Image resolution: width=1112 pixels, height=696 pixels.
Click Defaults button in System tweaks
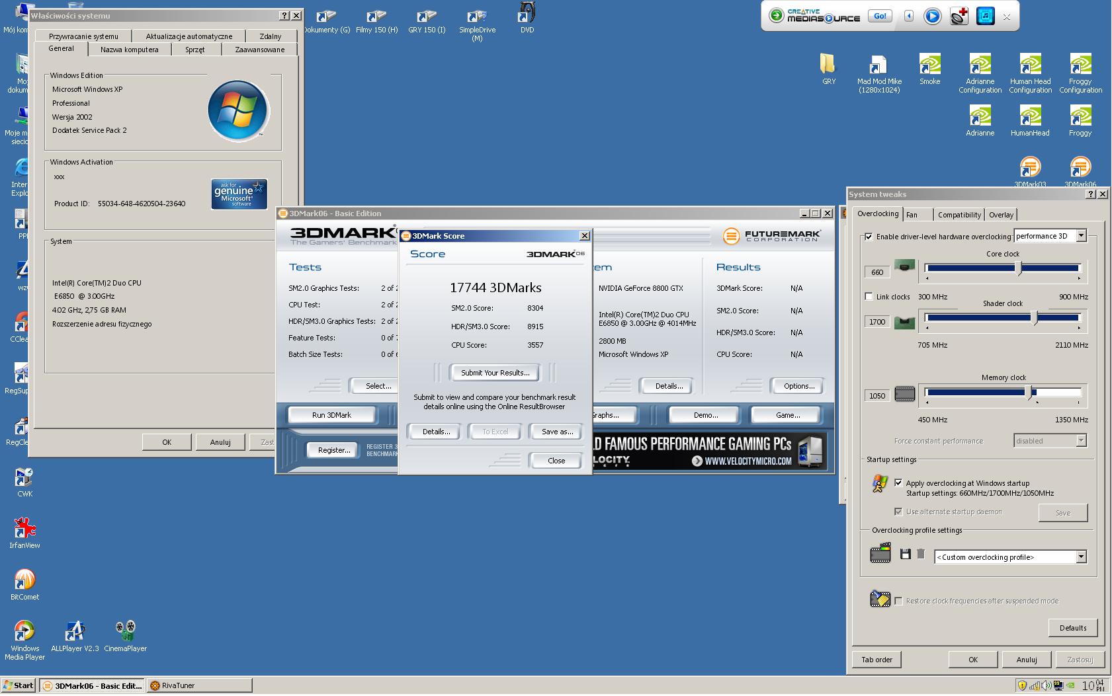click(1072, 628)
